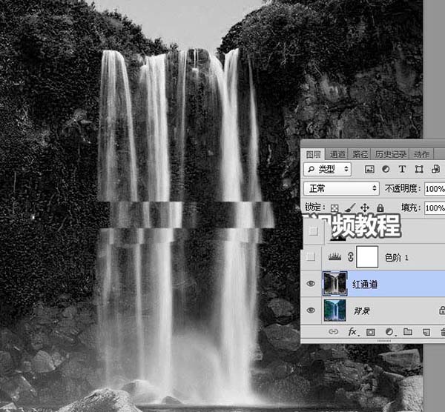
Task: Show the 色阶 1 adjustment layer
Action: pyautogui.click(x=311, y=257)
